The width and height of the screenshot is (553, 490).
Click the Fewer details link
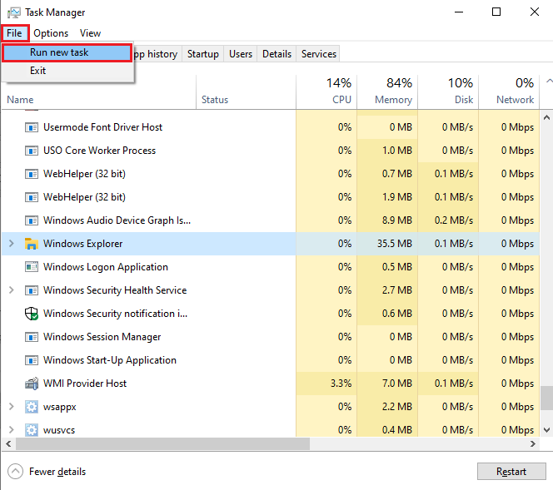[x=57, y=472]
